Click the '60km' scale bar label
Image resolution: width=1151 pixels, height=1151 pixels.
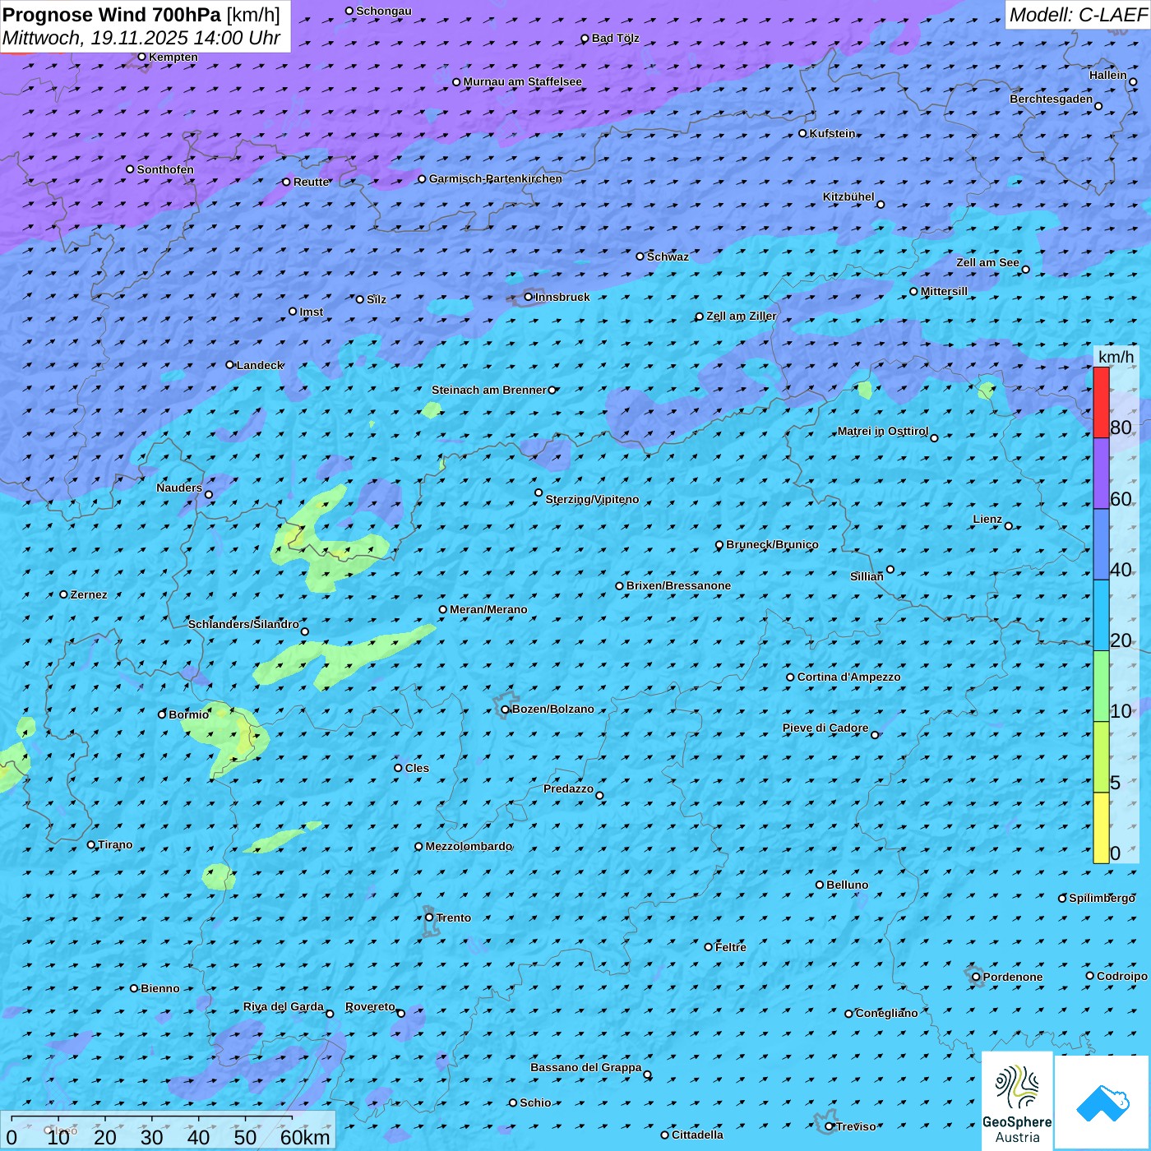coord(305,1137)
